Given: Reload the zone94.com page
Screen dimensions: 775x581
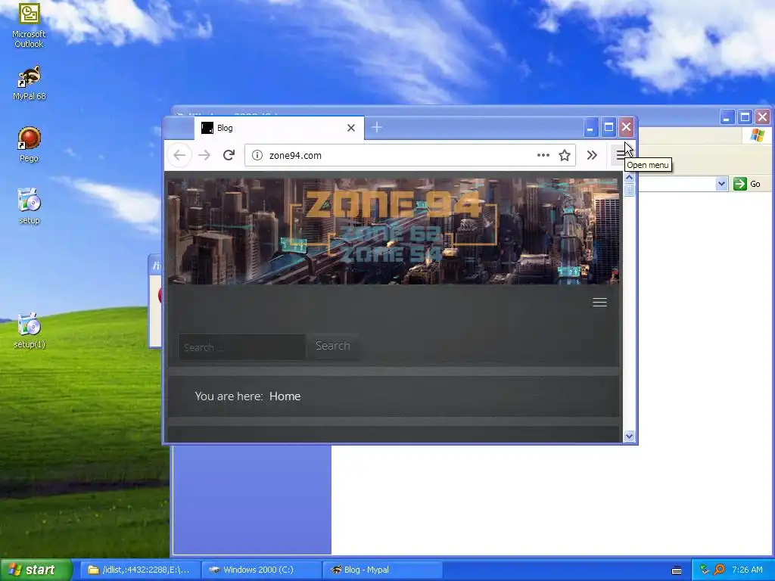Looking at the screenshot, I should (x=229, y=155).
